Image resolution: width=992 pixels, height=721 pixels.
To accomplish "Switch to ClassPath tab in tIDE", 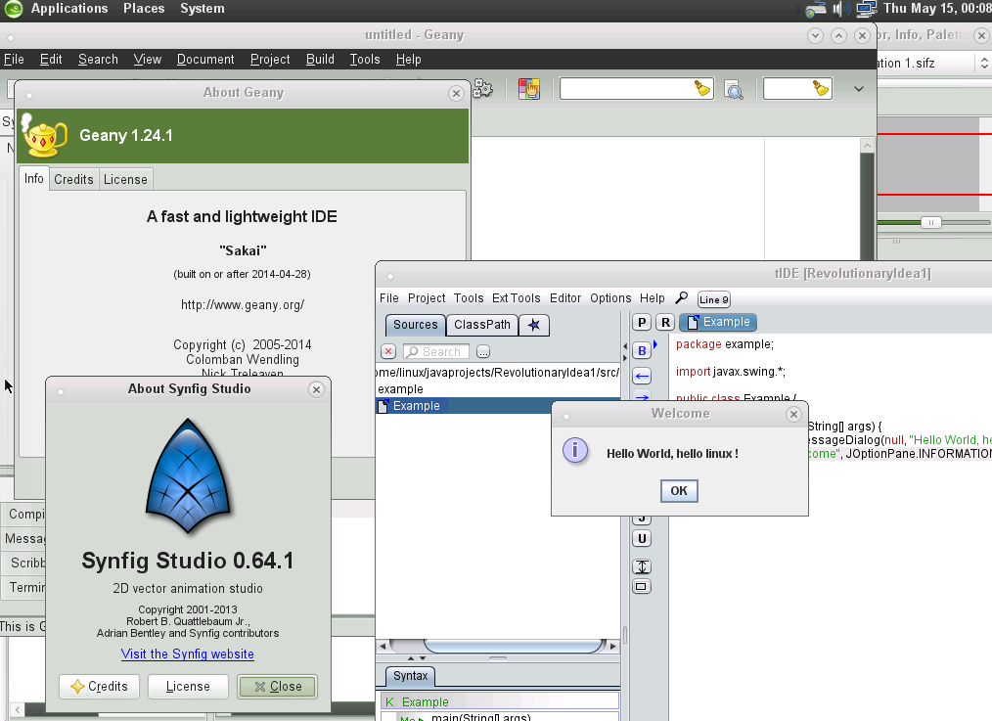I will (482, 325).
